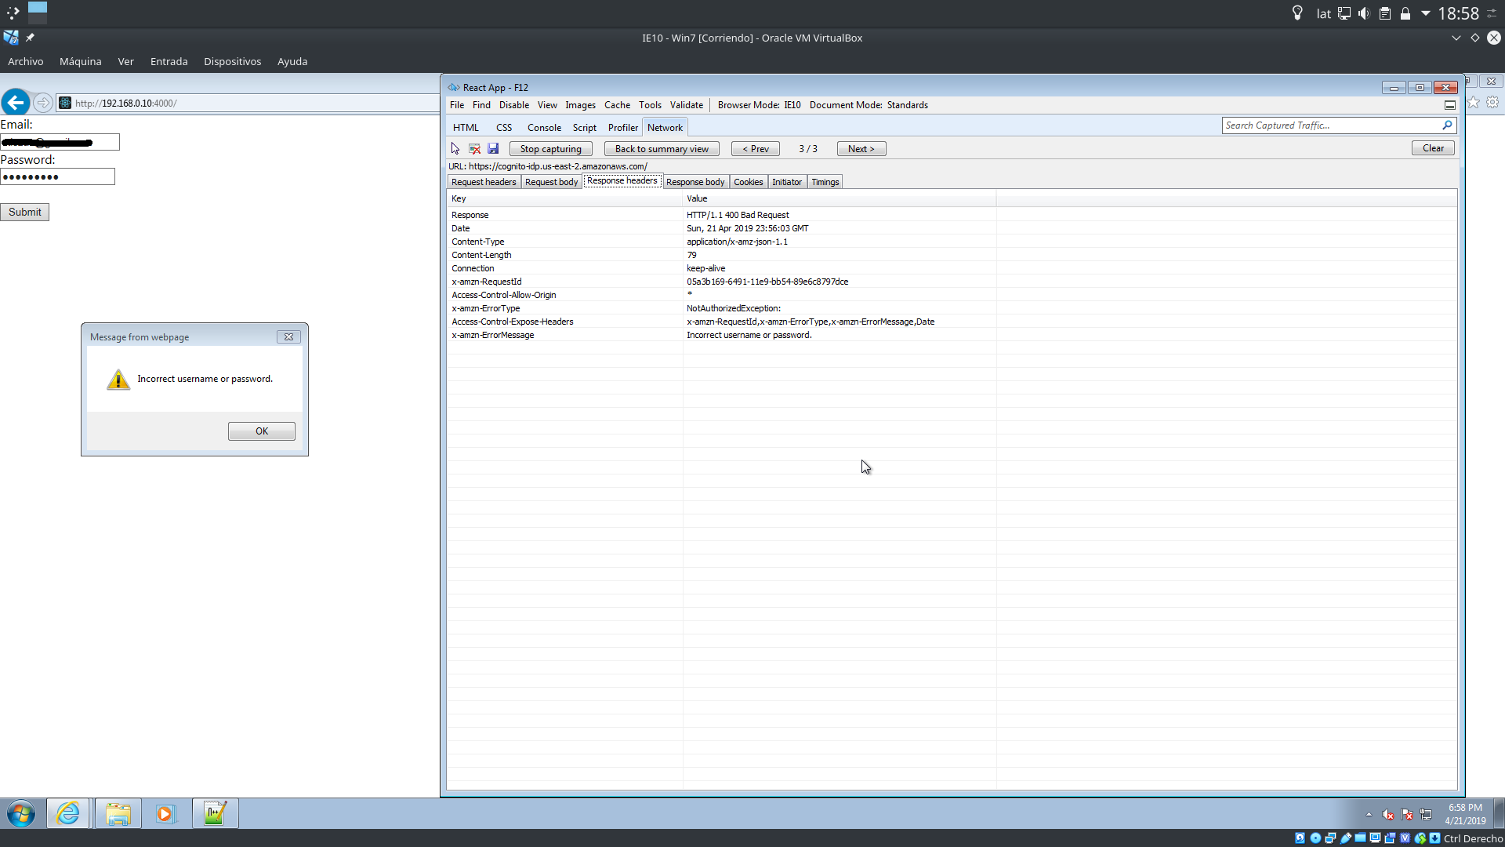Open Internet Explorer Favorites star

pyautogui.click(x=1474, y=102)
